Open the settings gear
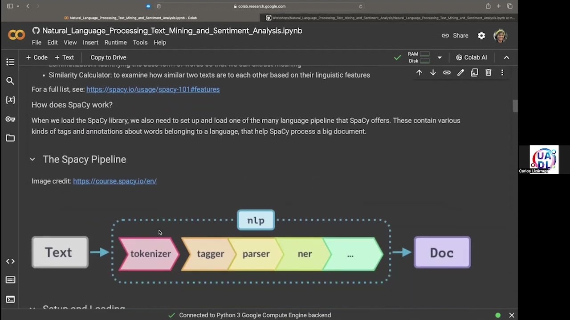Screen dimensions: 570x320 point(481,36)
